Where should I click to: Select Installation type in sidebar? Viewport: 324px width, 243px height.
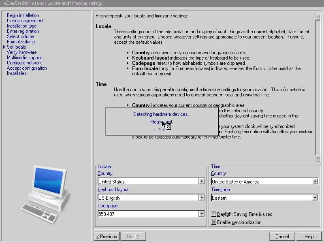(x=22, y=26)
